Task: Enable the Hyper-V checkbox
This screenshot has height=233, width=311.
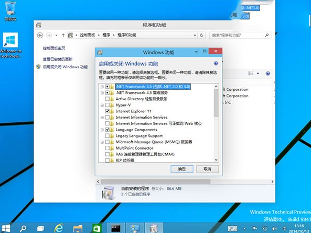Action: (108, 105)
